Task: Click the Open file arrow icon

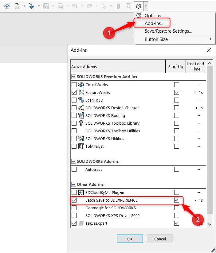Action: click(31, 6)
